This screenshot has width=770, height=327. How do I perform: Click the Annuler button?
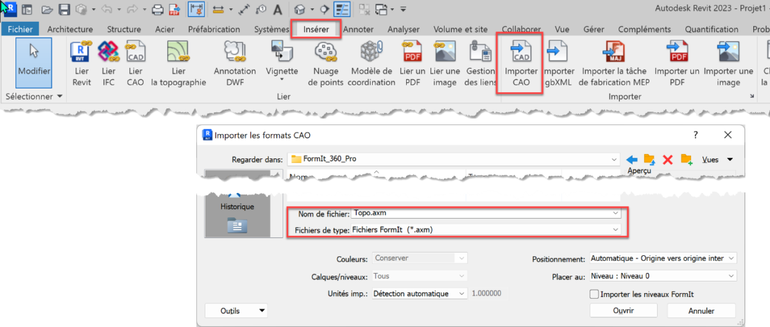point(701,310)
